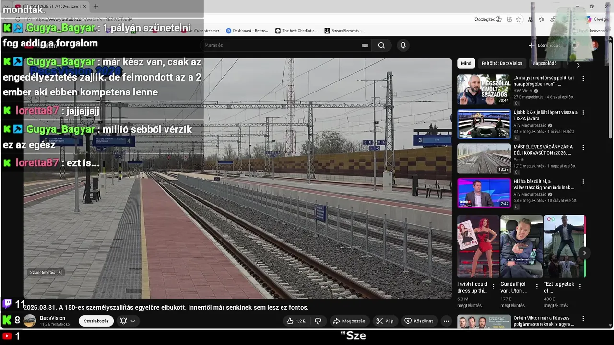Close the current YouTube browser tab

pos(84,6)
